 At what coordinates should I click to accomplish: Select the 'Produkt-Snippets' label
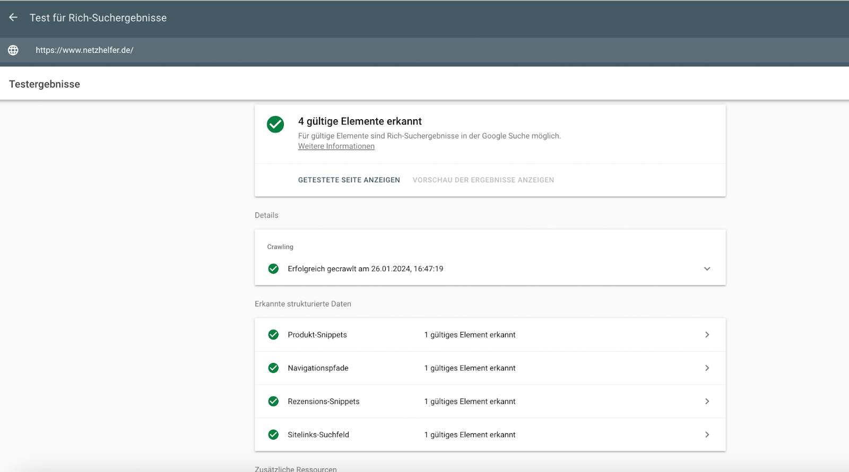point(317,335)
